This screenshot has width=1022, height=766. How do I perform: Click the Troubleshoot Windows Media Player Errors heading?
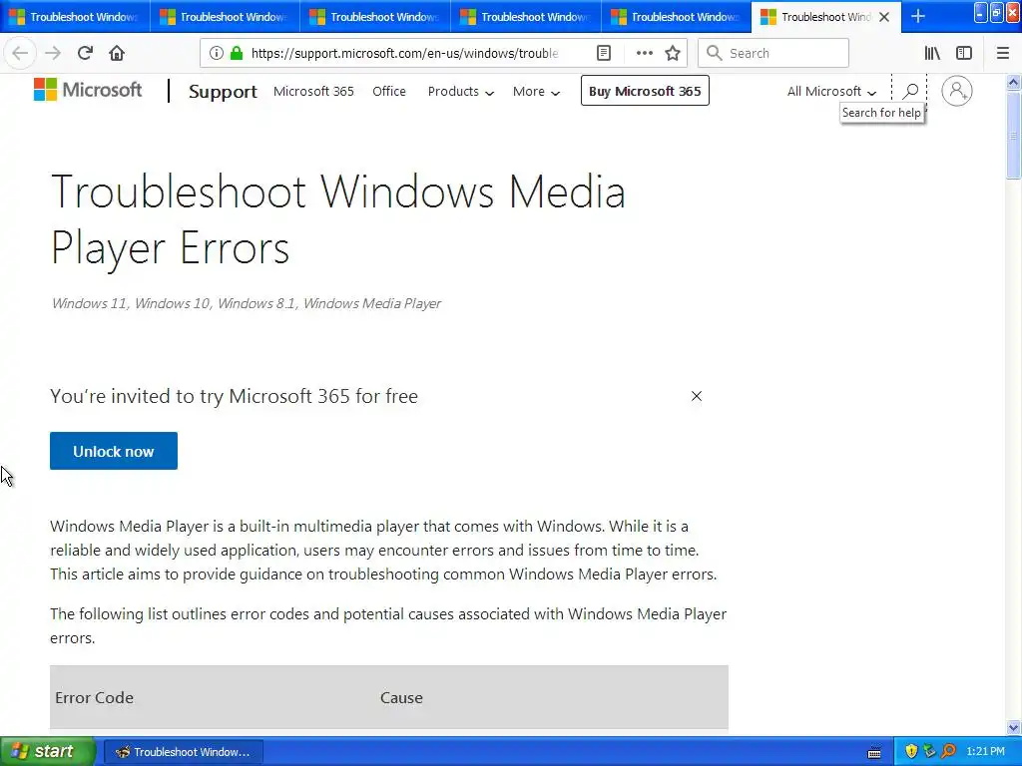[337, 219]
